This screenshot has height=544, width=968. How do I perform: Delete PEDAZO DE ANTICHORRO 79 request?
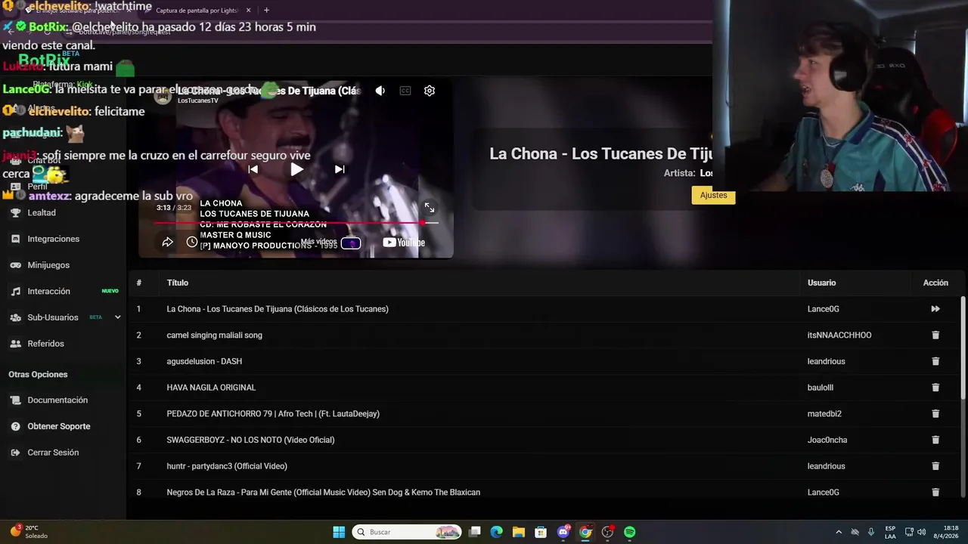(935, 413)
